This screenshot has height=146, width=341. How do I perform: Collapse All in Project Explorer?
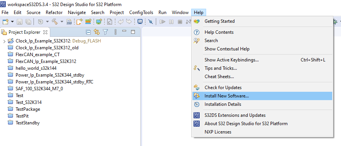(88, 32)
